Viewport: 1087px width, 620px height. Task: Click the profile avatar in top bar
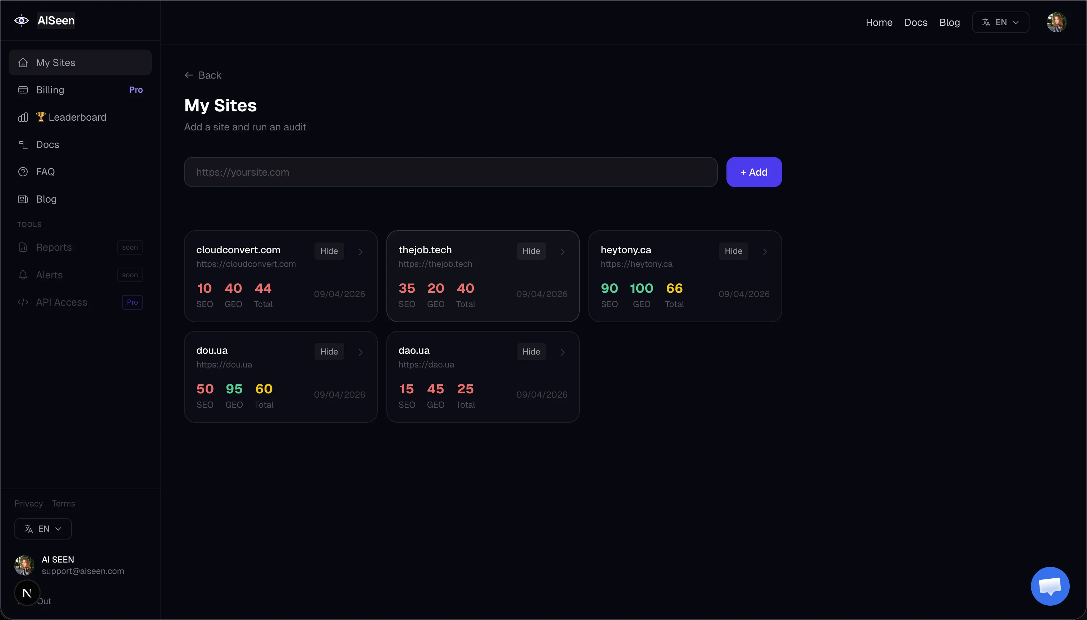click(x=1056, y=22)
